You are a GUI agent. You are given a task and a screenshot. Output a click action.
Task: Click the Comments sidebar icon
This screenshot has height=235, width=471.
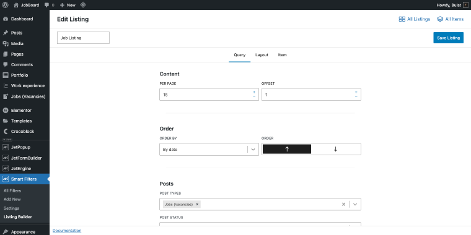pyautogui.click(x=6, y=65)
